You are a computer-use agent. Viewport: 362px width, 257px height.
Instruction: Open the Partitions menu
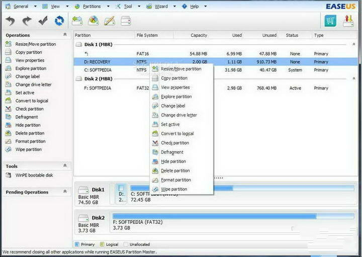[x=91, y=7]
